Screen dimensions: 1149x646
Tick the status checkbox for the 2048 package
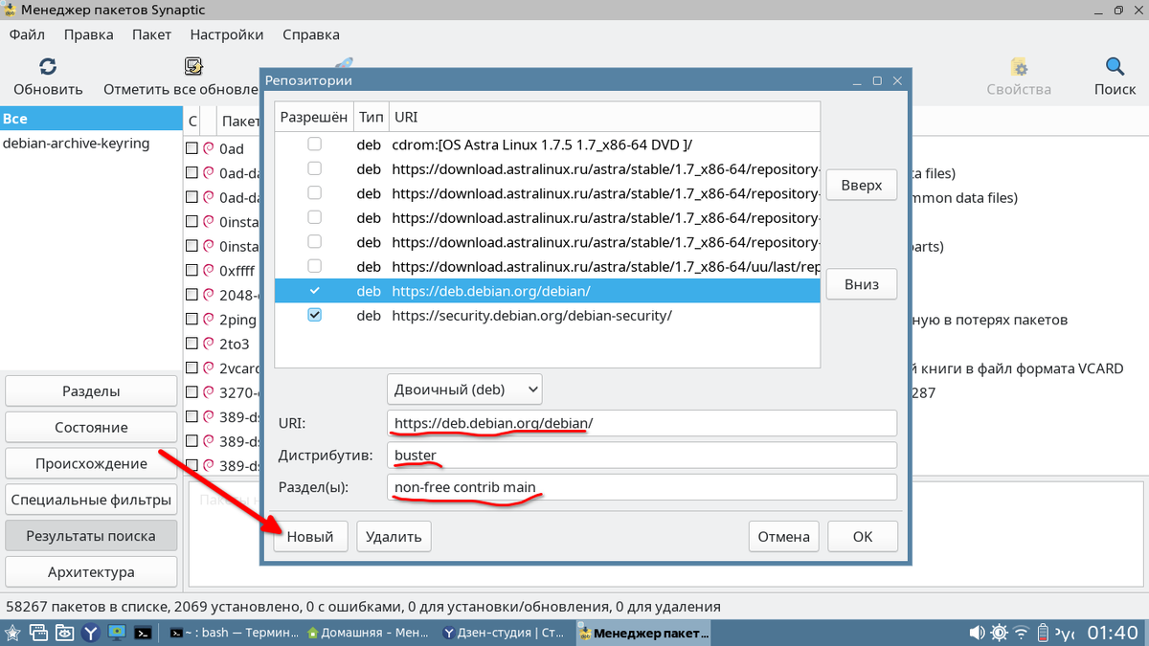tap(192, 295)
